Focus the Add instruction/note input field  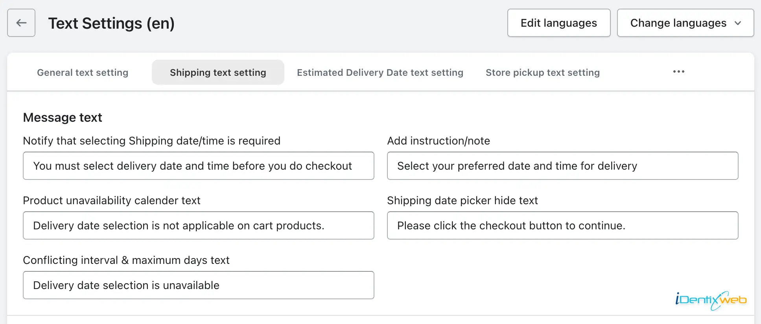pyautogui.click(x=562, y=166)
